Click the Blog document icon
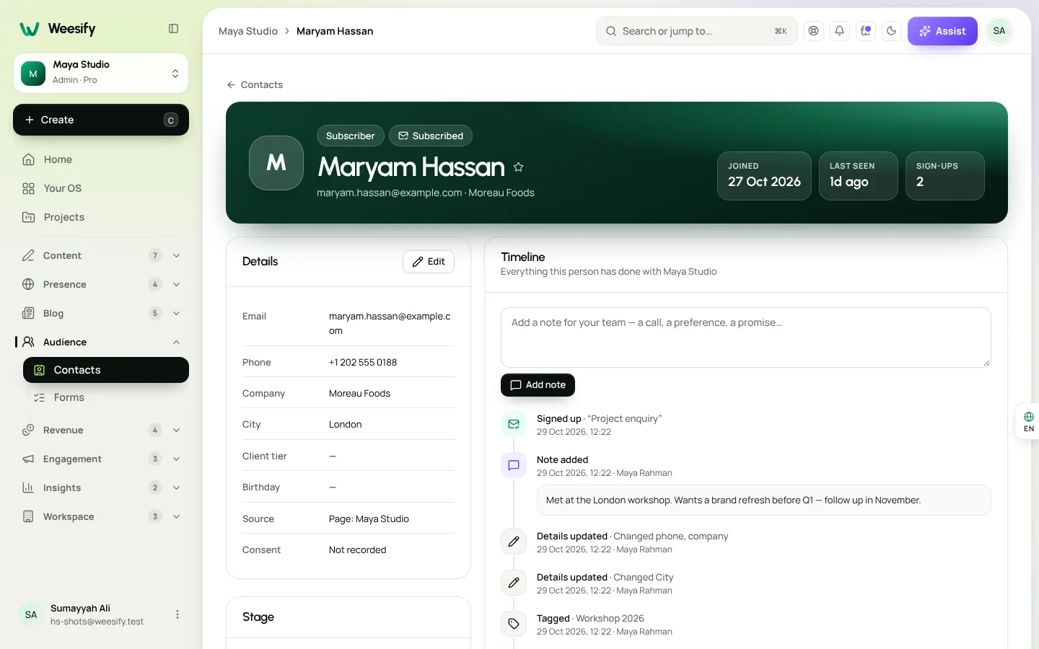 coord(28,313)
